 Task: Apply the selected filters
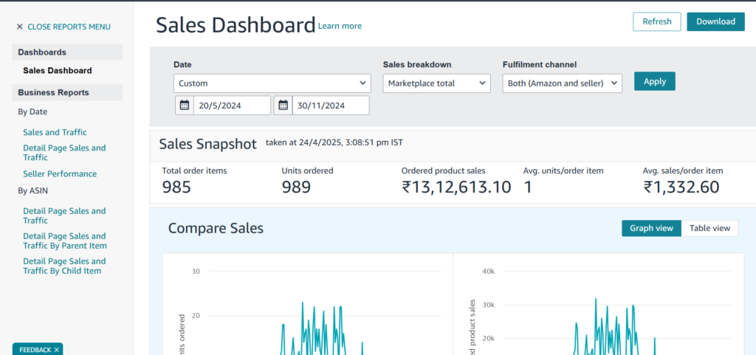coord(655,81)
